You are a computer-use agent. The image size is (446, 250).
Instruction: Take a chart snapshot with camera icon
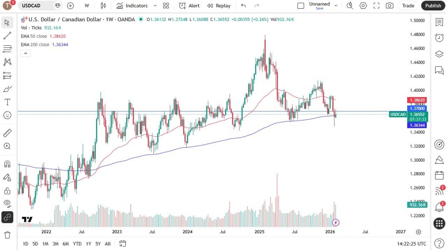click(389, 6)
